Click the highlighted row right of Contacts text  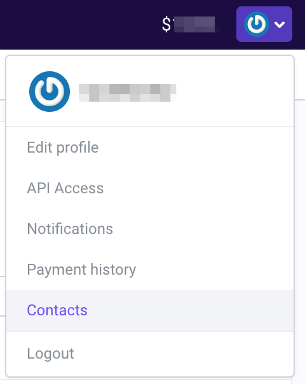[191, 310]
